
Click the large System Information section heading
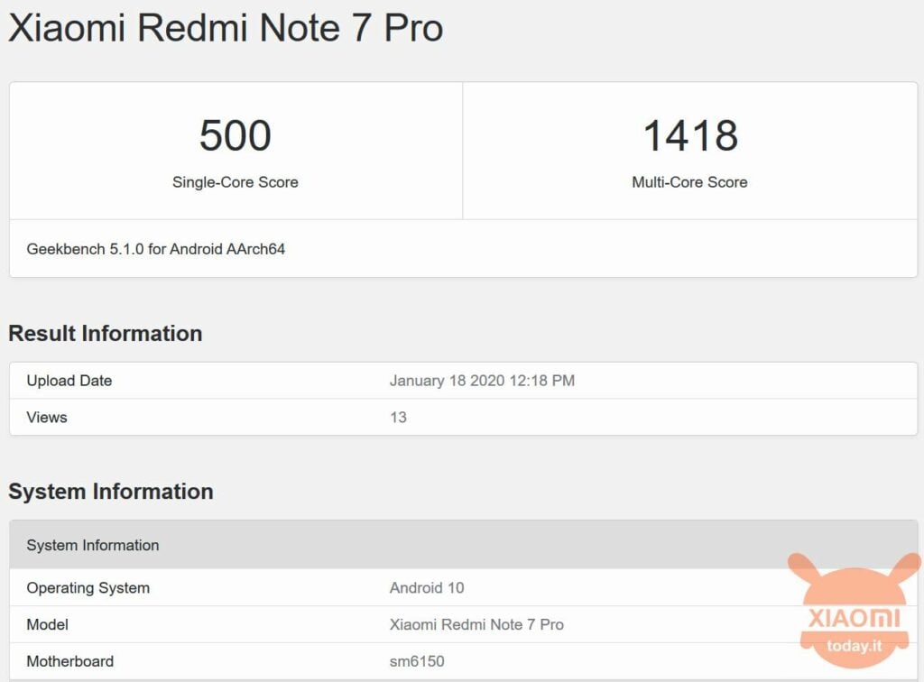point(111,491)
